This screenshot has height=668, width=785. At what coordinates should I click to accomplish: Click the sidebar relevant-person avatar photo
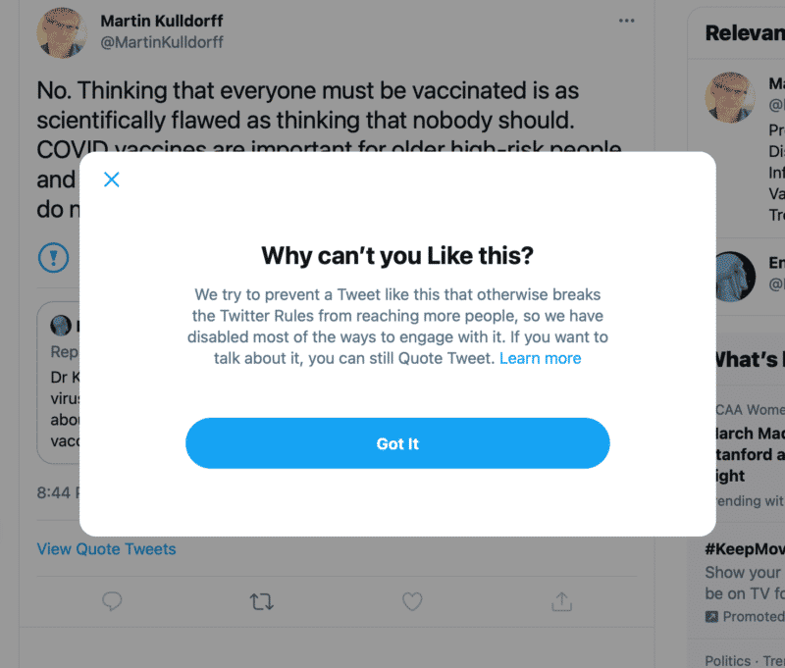coord(730,97)
